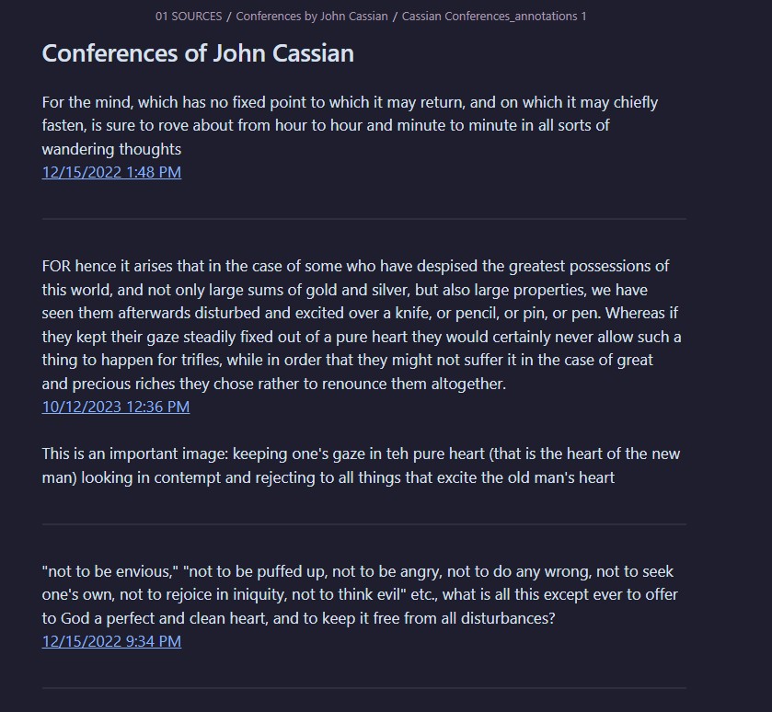772x712 pixels.
Task: Click the note "This is an important image"
Action: pyautogui.click(x=361, y=465)
